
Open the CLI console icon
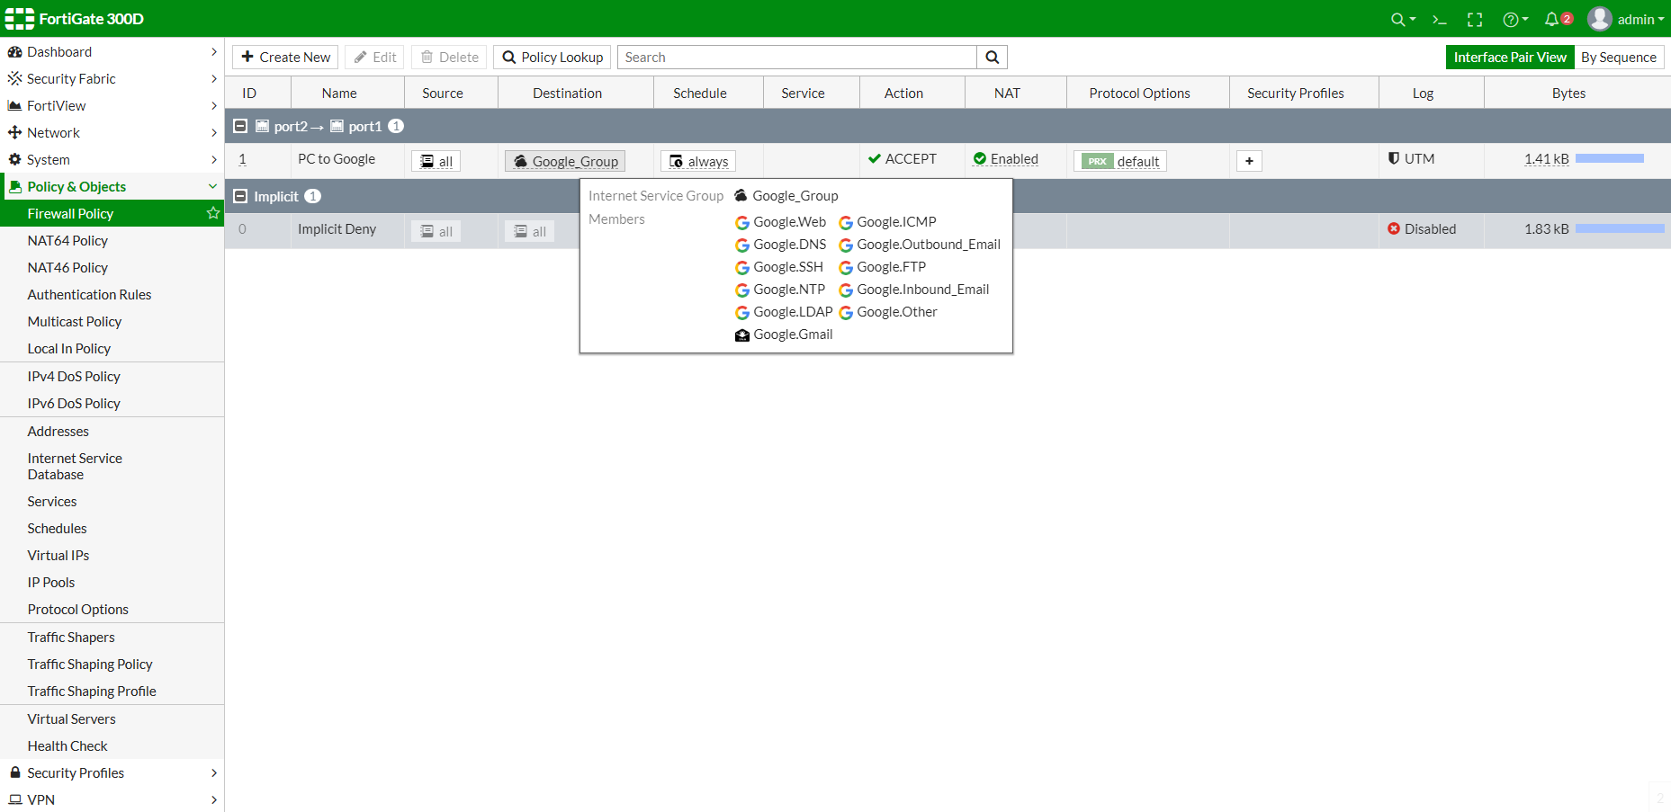pyautogui.click(x=1440, y=20)
